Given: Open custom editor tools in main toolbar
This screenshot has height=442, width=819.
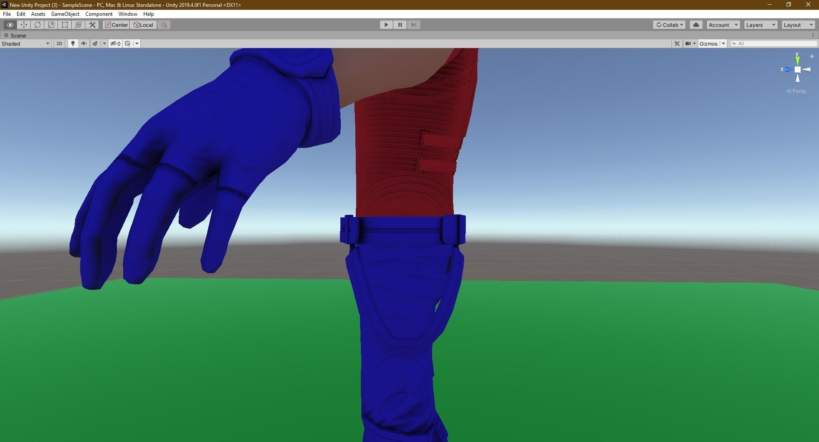Looking at the screenshot, I should [x=92, y=25].
